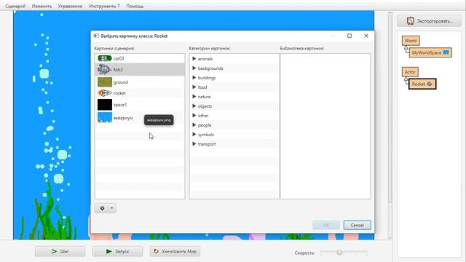This screenshot has height=262, width=466.
Task: Select the space1 black thumbnail
Action: pos(105,105)
